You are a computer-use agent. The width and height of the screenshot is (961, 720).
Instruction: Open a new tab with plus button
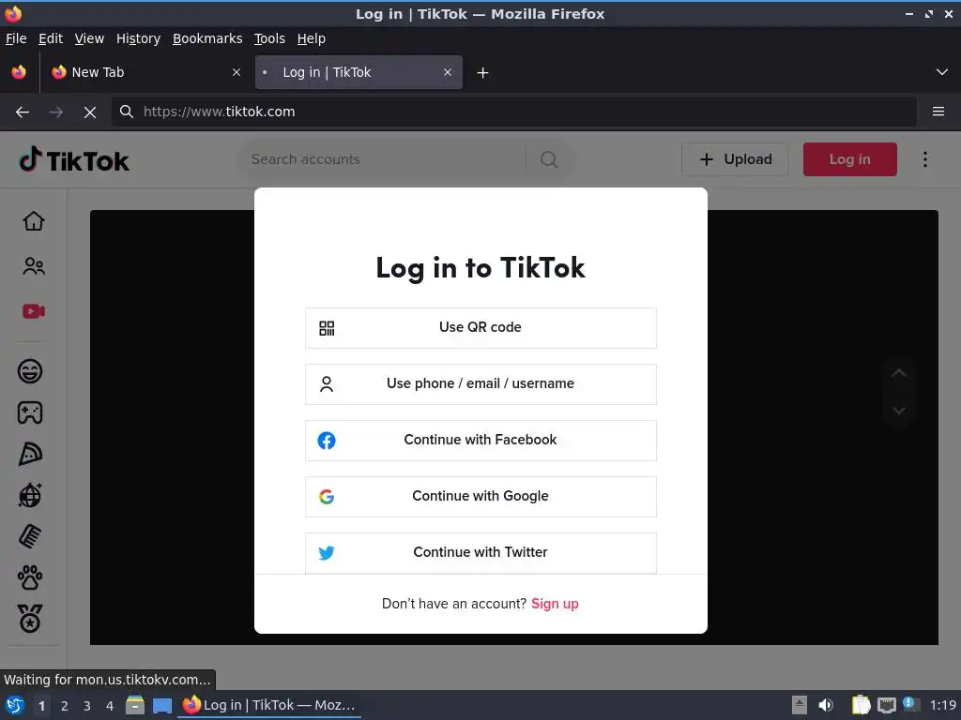point(483,73)
